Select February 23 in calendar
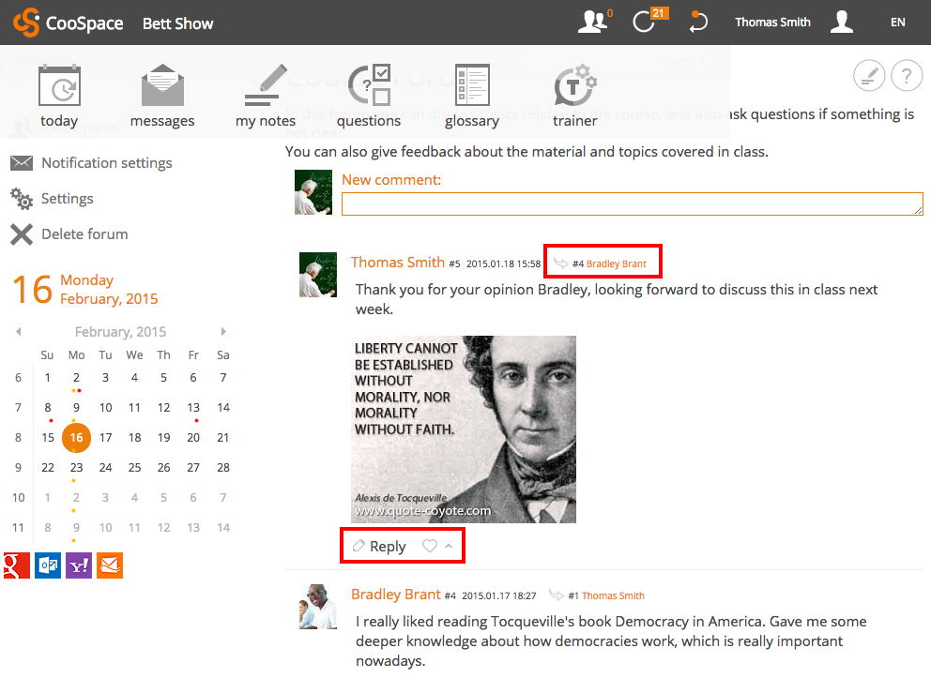Screen dimensions: 931x693 [x=77, y=468]
